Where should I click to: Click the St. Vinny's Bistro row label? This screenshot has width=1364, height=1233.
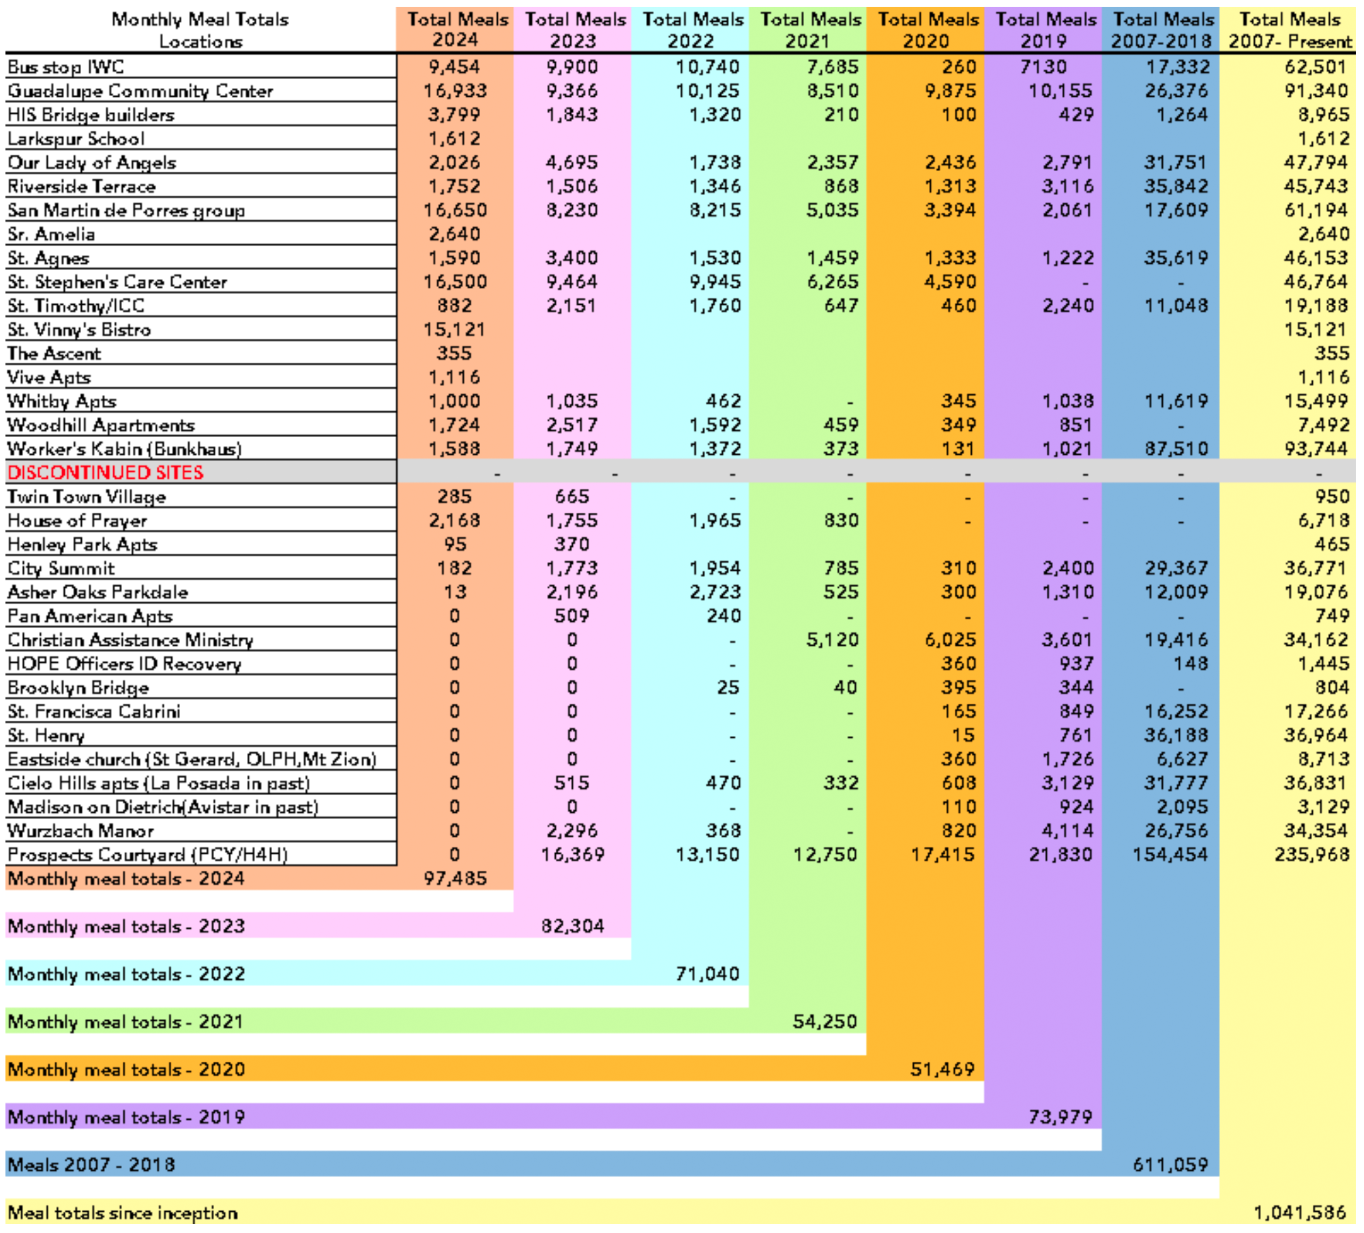point(79,329)
